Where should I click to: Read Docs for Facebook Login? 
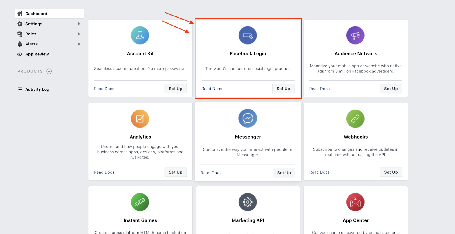[212, 89]
